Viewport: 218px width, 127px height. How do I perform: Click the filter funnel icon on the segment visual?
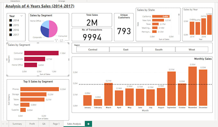pos(56,41)
